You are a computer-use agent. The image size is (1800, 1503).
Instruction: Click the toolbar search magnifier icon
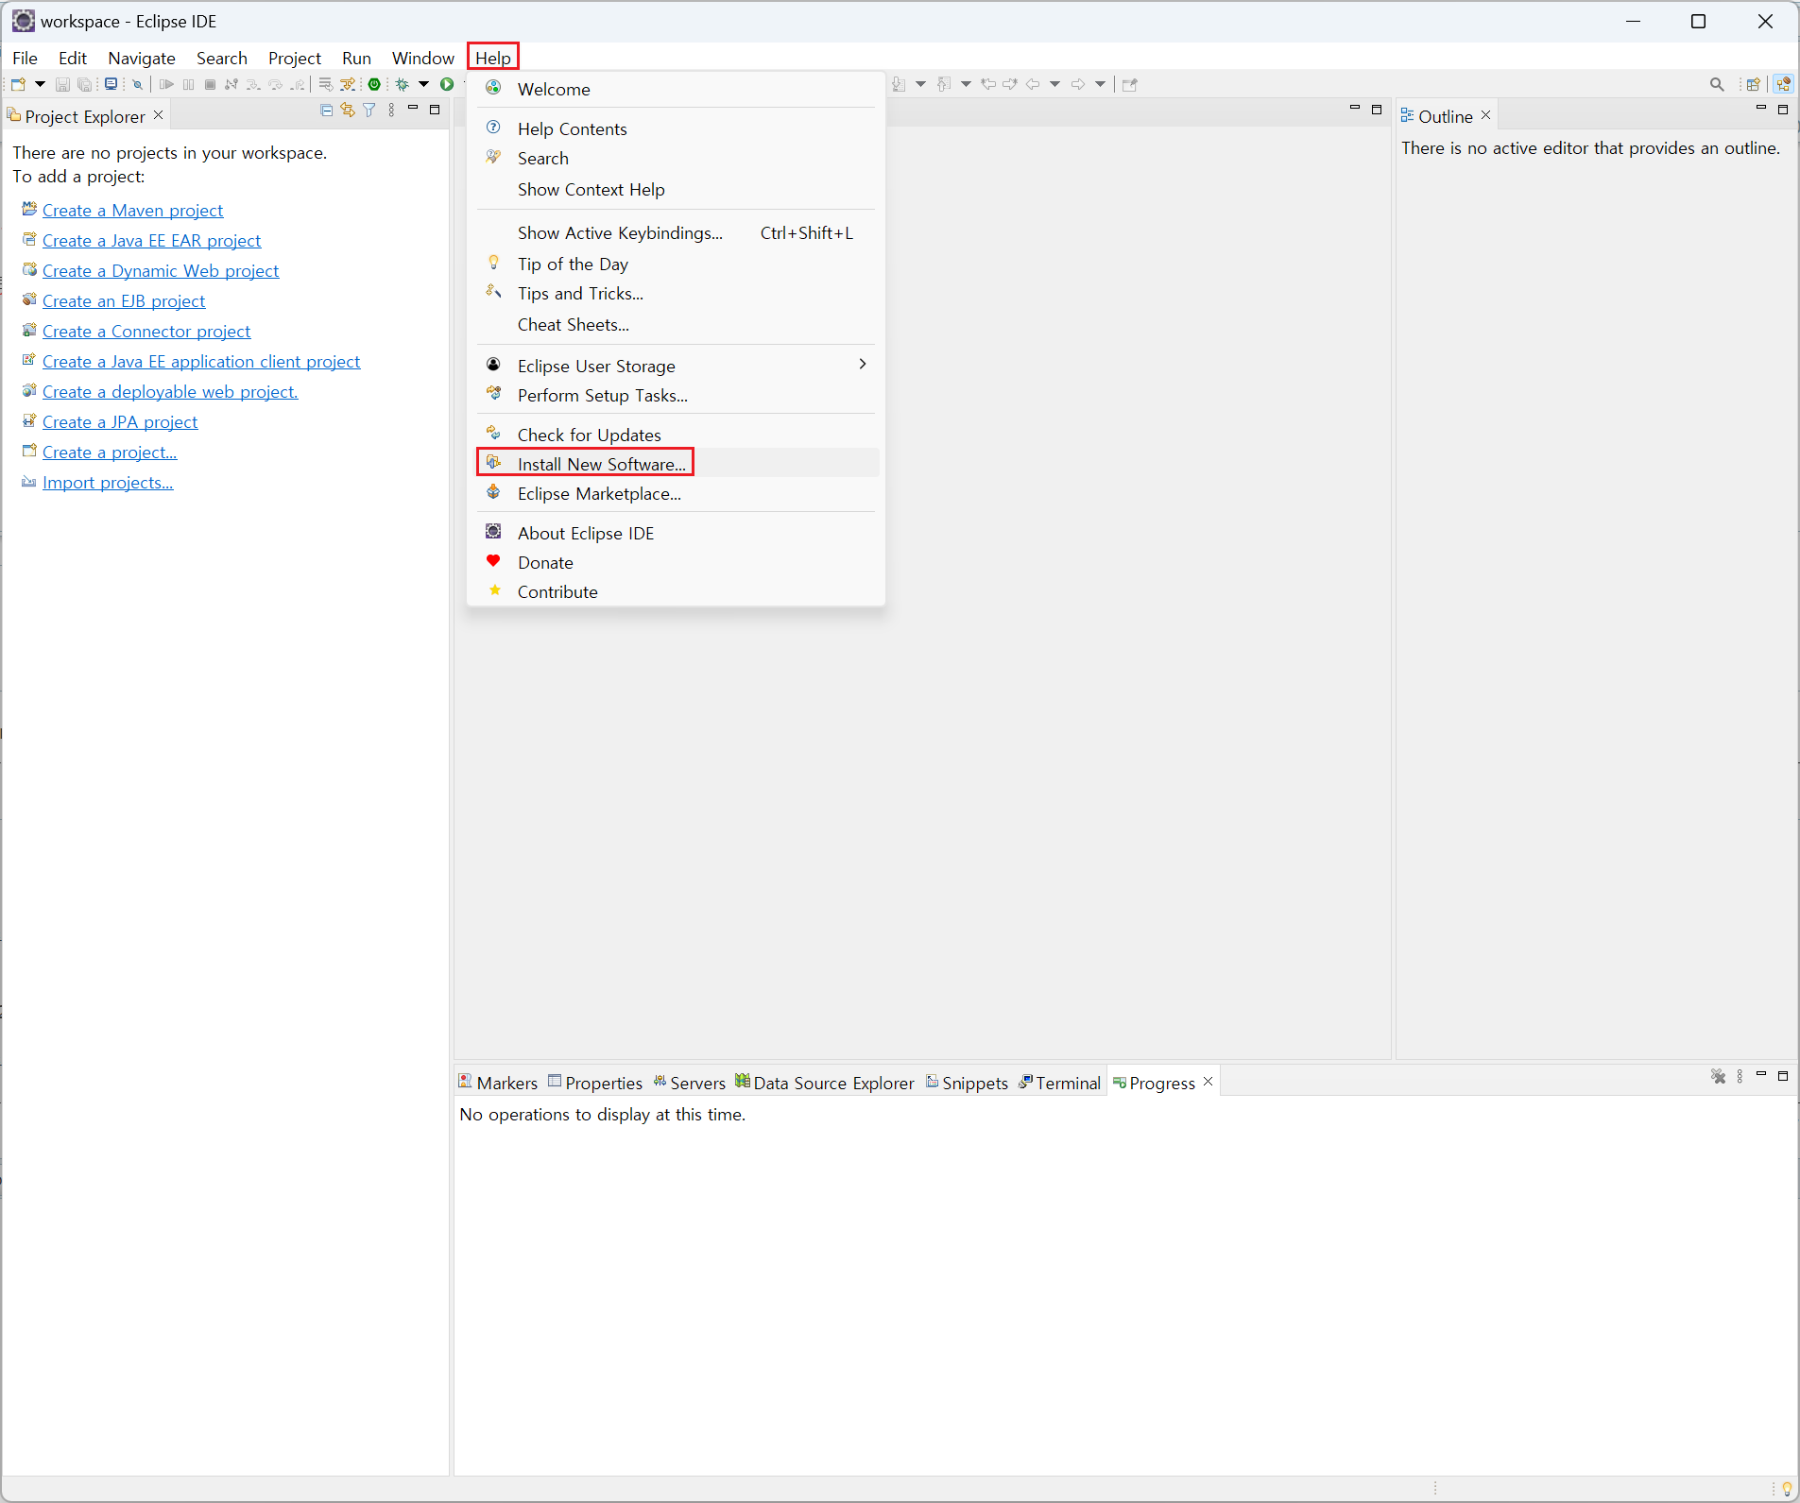tap(1716, 85)
